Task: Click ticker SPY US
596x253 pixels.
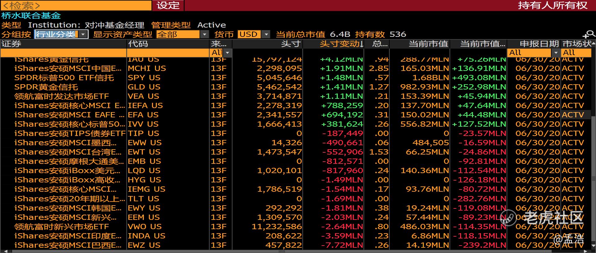Action: 144,78
